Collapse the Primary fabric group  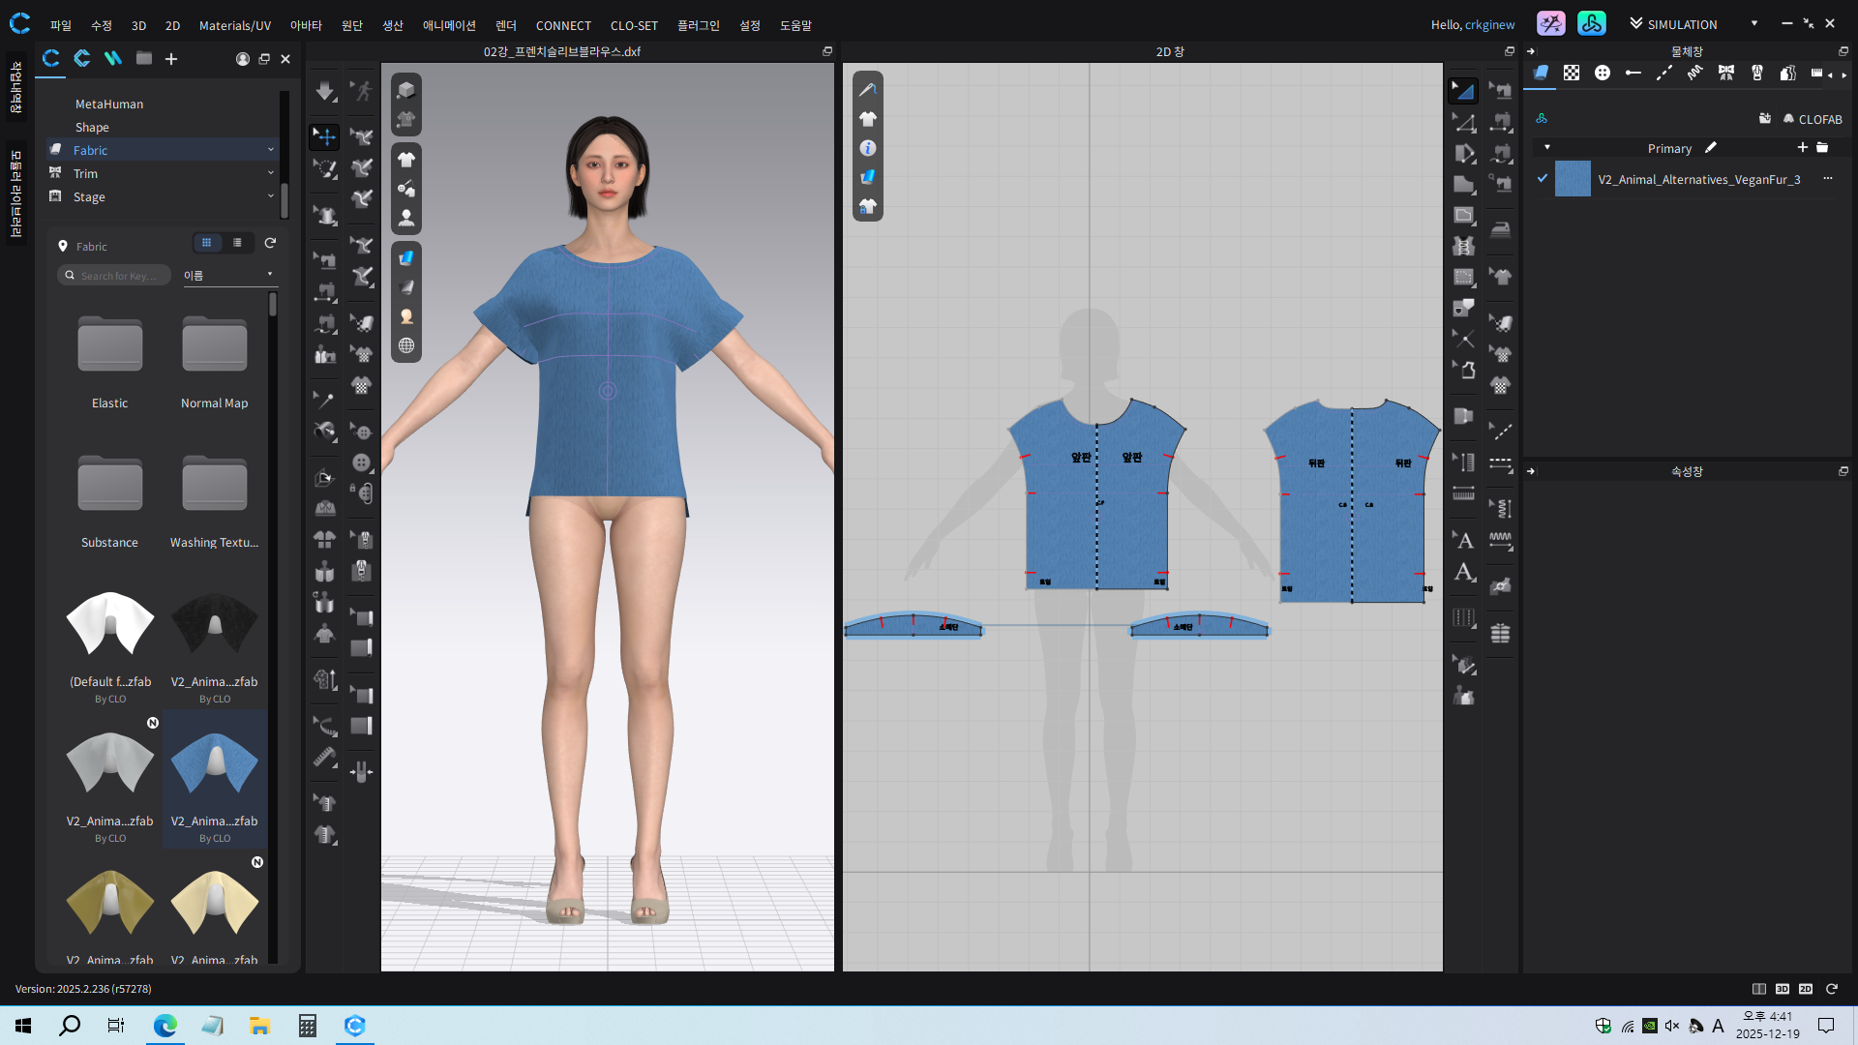(x=1547, y=148)
